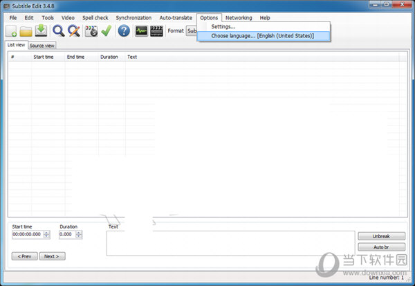Open the Auto-translate menu
Image resolution: width=415 pixels, height=286 pixels.
tap(176, 18)
